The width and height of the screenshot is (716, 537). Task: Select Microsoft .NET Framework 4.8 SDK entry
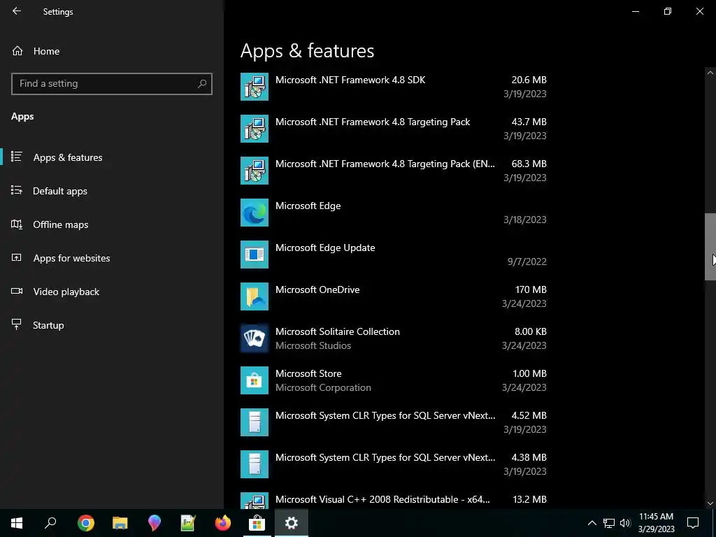coord(394,87)
